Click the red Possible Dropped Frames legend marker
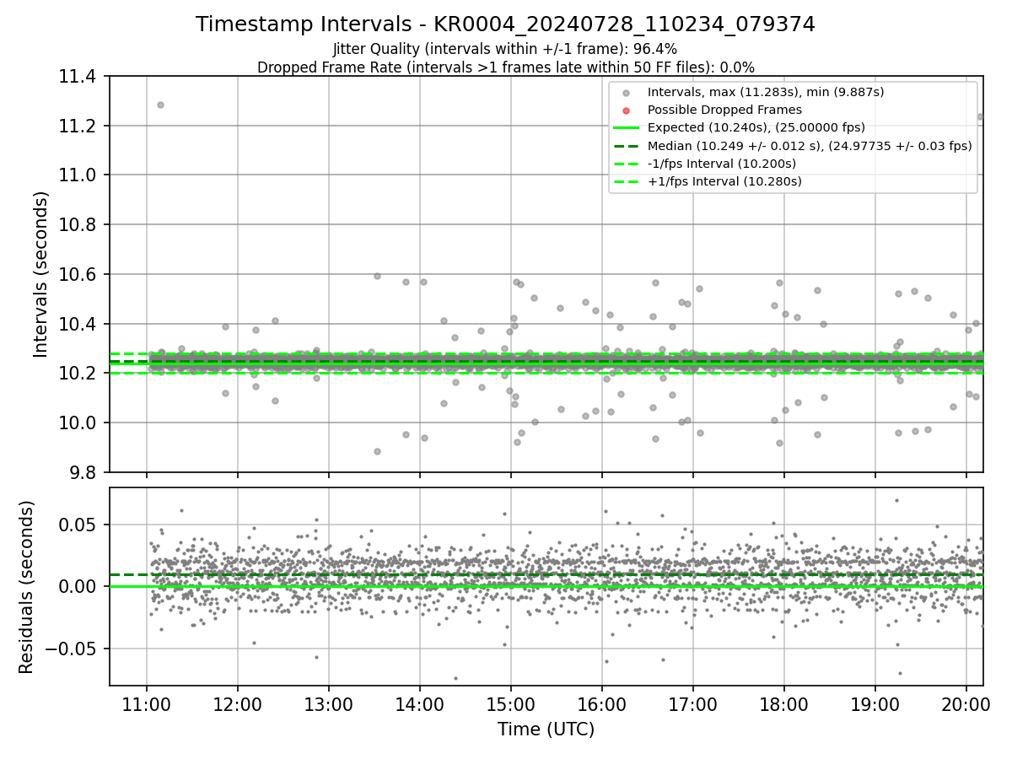 point(626,110)
